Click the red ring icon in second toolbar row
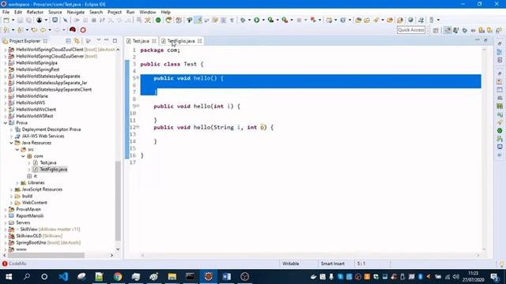The image size is (506, 284). click(83, 30)
